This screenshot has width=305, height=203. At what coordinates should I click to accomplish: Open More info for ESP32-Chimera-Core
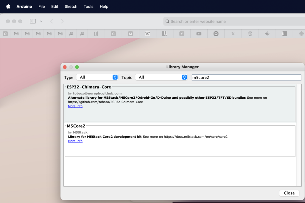point(75,106)
